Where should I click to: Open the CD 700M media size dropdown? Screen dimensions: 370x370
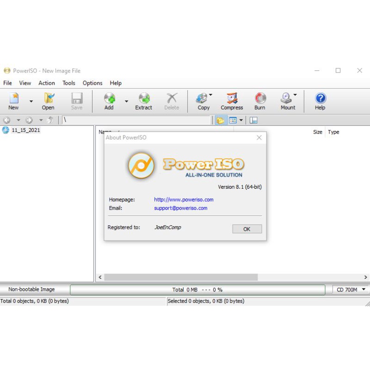(351, 290)
